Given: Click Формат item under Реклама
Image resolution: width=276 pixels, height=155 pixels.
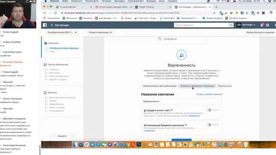Looking at the screenshot, I should (53, 101).
